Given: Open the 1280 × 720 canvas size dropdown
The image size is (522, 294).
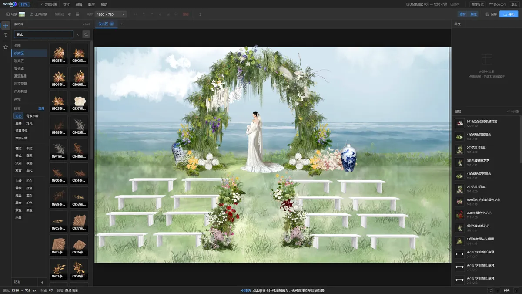Looking at the screenshot, I should coord(111,14).
